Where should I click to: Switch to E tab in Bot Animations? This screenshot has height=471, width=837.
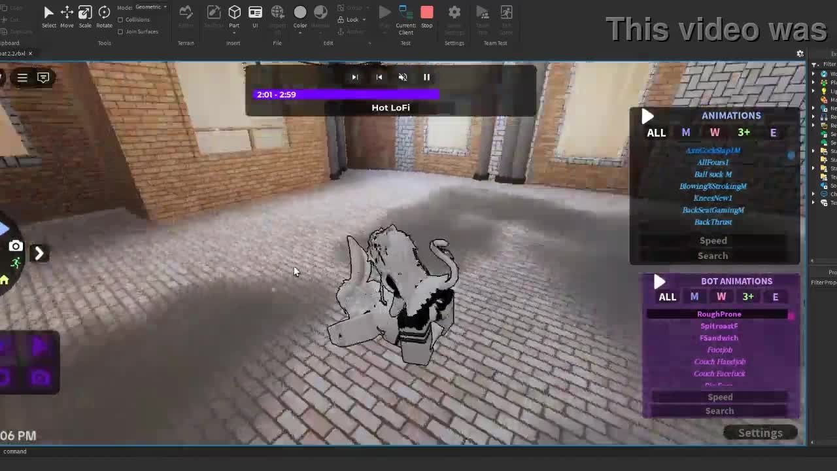(x=775, y=297)
